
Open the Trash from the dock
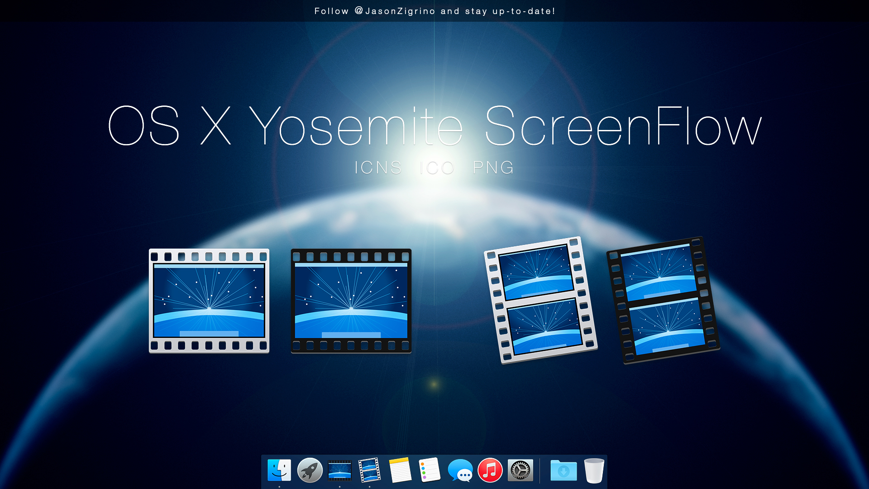click(593, 471)
